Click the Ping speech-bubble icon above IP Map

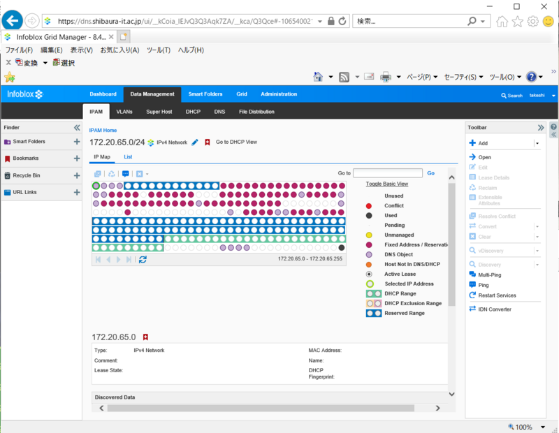point(126,174)
